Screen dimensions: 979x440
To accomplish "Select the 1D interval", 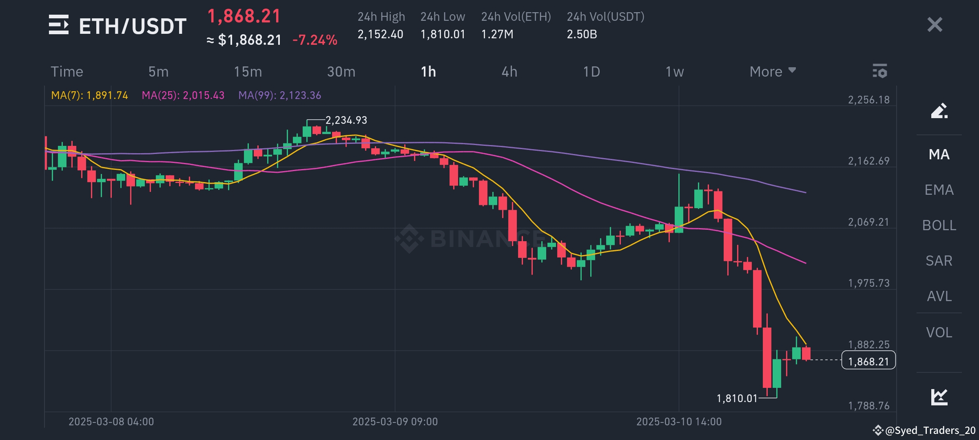I will 591,72.
